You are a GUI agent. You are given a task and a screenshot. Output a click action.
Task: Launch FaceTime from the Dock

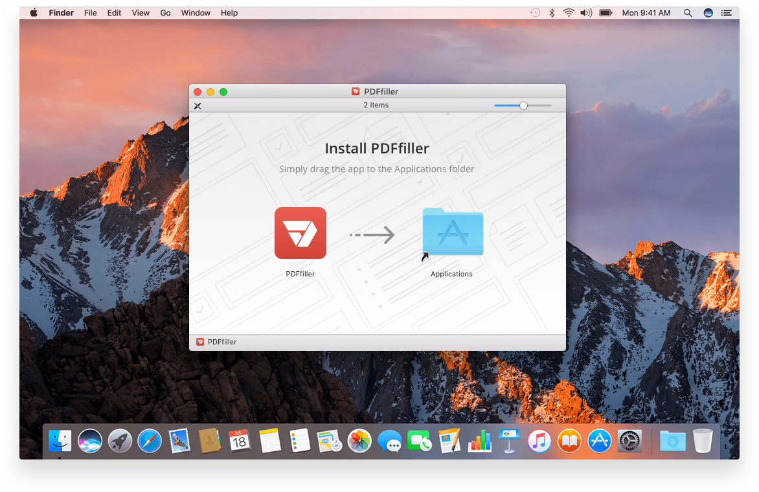click(420, 441)
